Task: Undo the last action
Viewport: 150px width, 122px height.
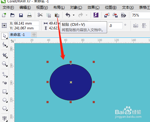Action: 68,15
